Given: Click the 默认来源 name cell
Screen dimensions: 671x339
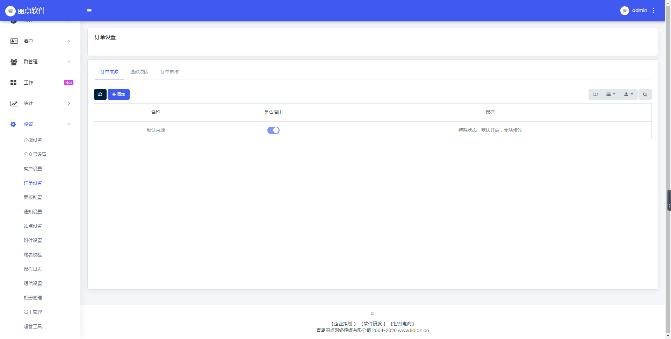Looking at the screenshot, I should click(156, 130).
